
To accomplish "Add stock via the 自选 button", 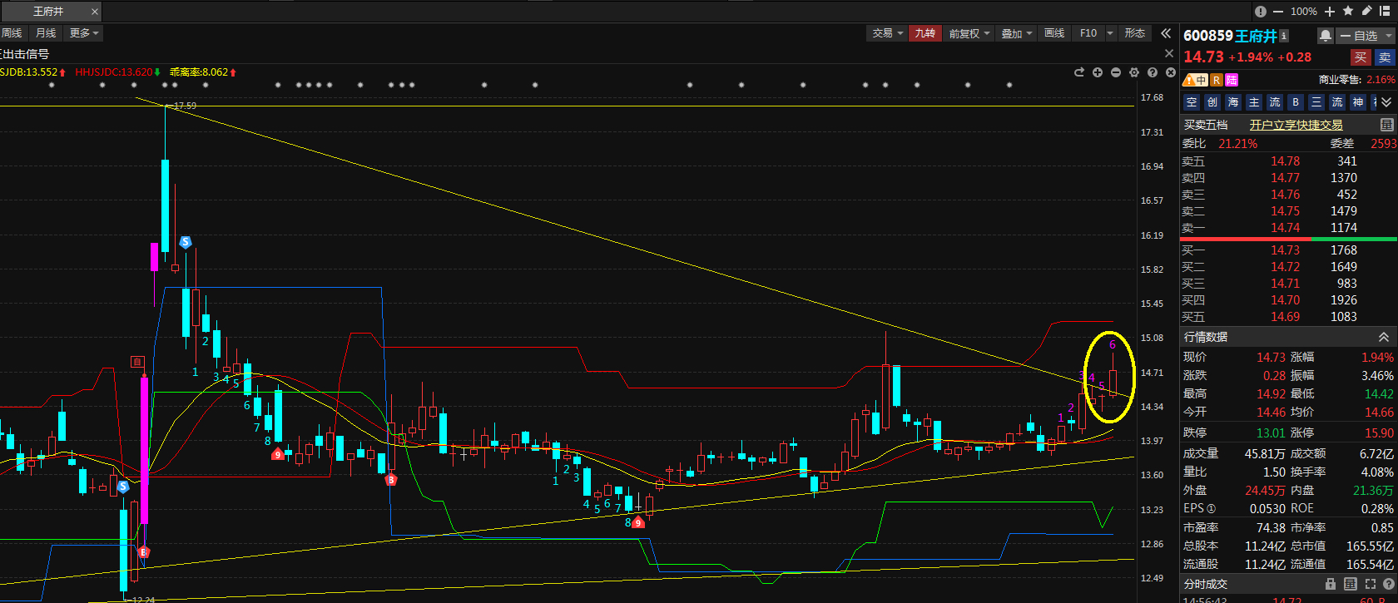I will pos(1359,36).
